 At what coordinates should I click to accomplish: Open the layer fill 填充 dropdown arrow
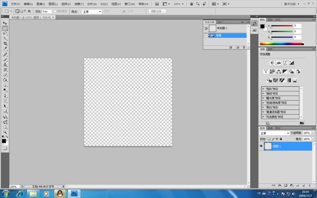pos(313,139)
